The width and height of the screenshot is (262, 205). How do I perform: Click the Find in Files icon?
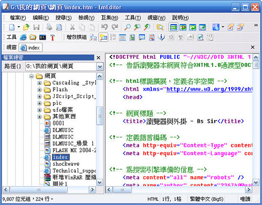[160, 27]
